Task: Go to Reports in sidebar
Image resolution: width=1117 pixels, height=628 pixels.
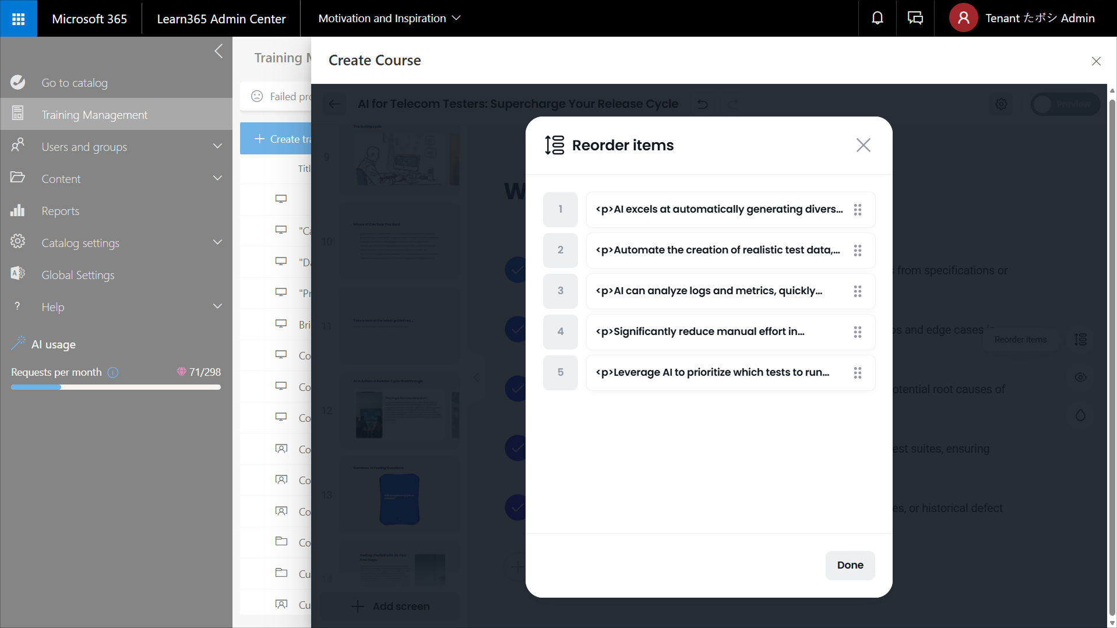Action: [x=60, y=211]
